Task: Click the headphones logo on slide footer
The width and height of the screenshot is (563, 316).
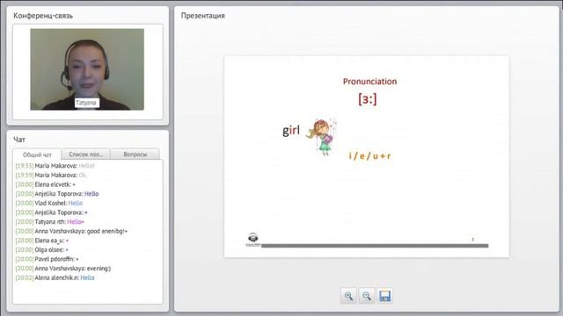Action: (253, 240)
